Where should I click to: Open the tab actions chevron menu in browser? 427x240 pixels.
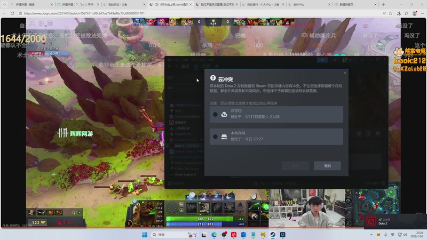click(x=4, y=4)
